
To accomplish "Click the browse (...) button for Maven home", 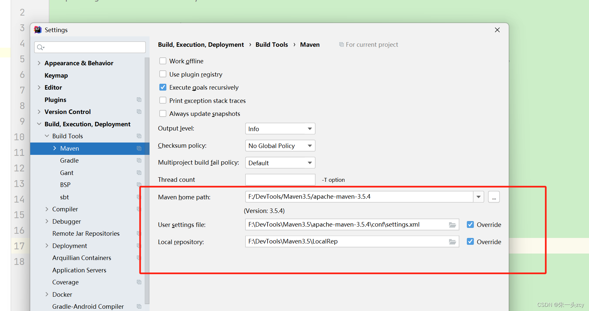I will click(x=494, y=197).
